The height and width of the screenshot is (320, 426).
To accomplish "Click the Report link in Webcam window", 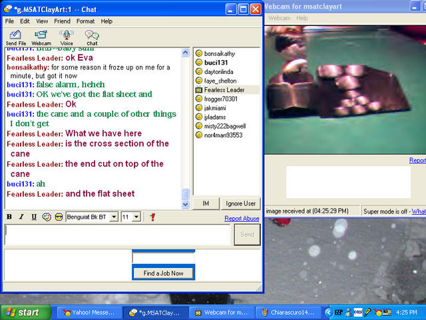I will pos(417,160).
